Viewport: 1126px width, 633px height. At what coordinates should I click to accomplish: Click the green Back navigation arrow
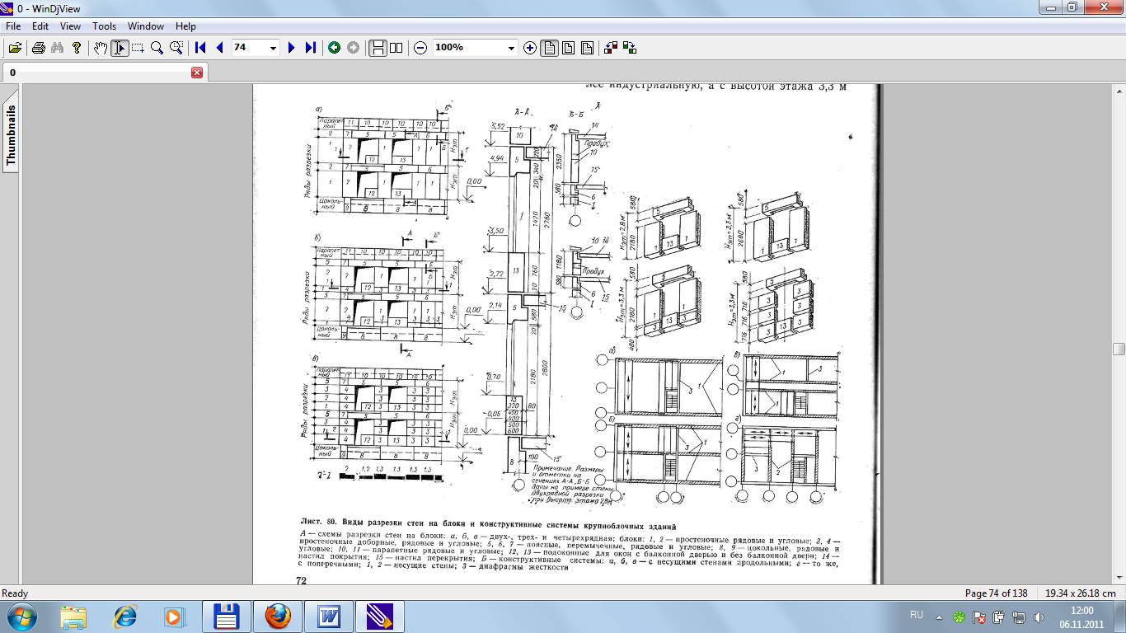[335, 48]
